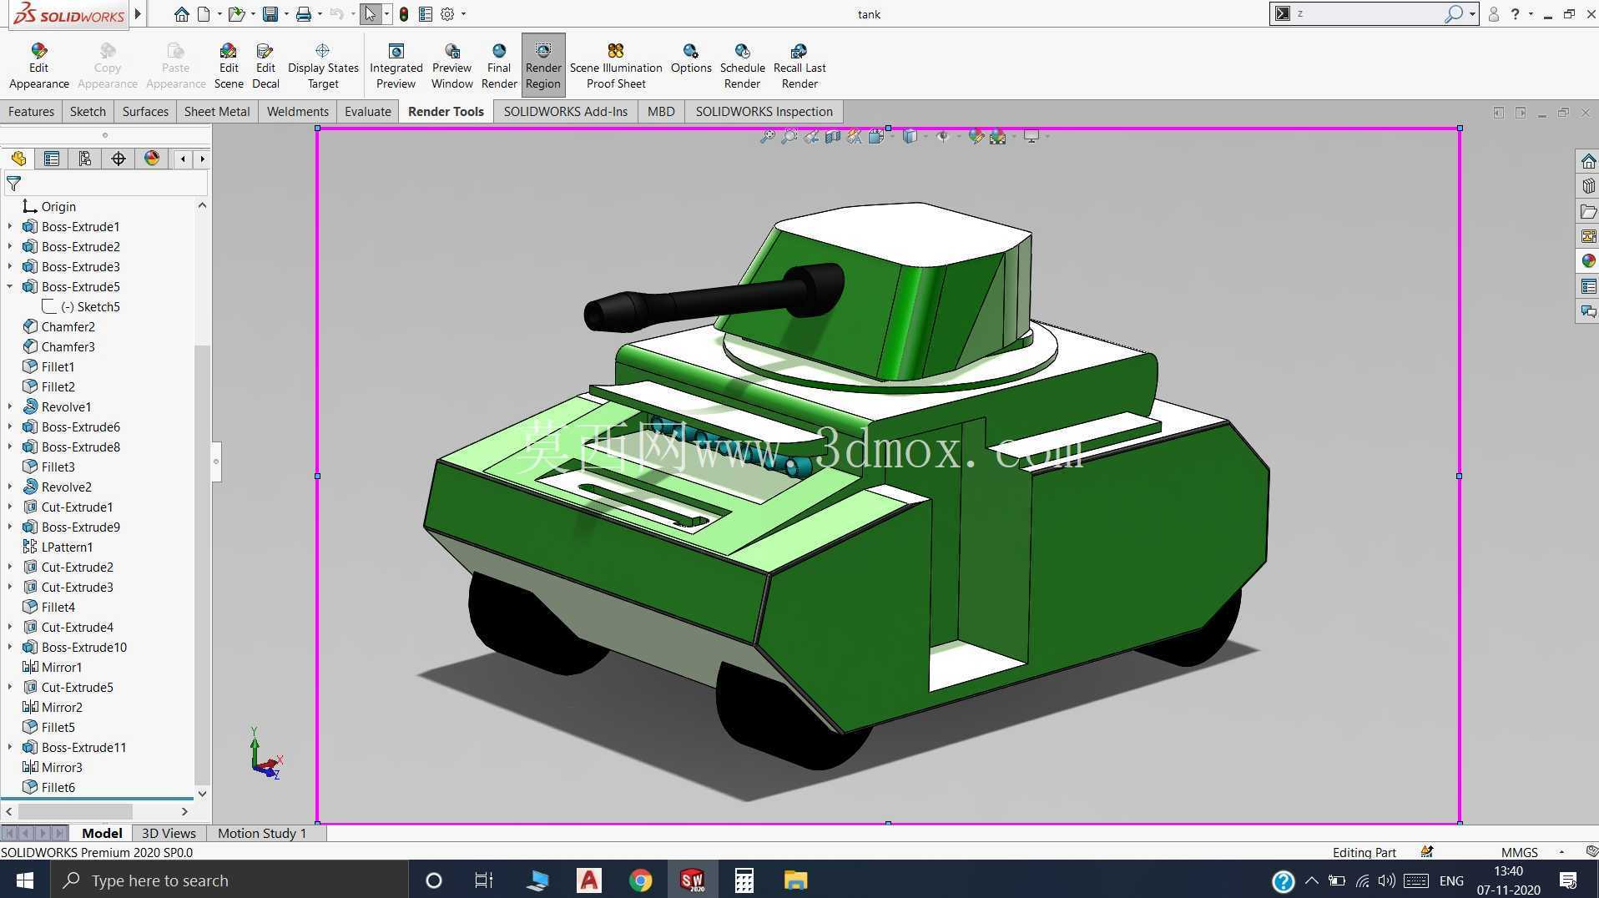
Task: Open Chrome from the taskbar
Action: 640,880
